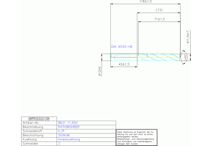The width and height of the screenshot is (212, 146).
Task: Select the 71±1,5 flute length dimension
Action: coord(159,19)
